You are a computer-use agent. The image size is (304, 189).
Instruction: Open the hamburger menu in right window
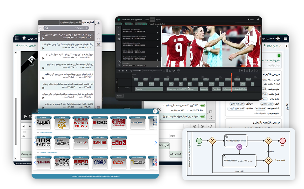[285, 38]
